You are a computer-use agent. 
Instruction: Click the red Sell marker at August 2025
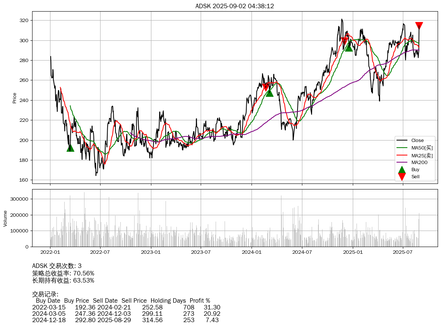(x=419, y=25)
